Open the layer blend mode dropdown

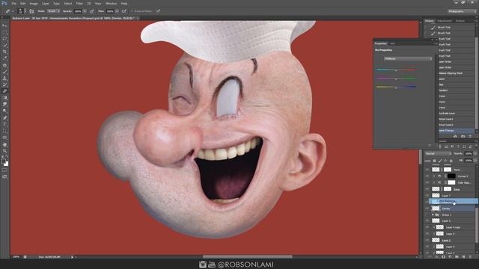pos(438,154)
